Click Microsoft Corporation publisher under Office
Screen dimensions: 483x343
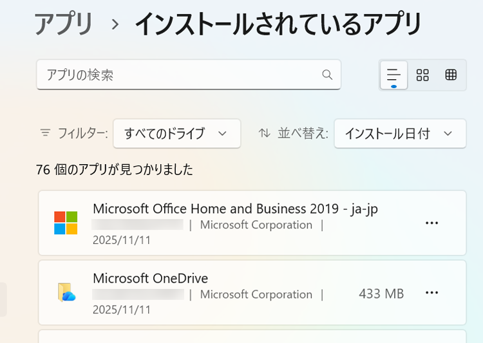click(256, 225)
